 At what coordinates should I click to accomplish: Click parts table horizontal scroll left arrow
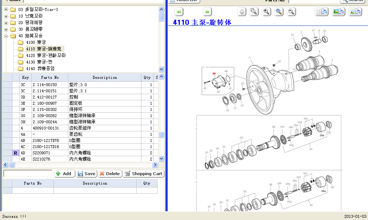[x=5, y=165]
